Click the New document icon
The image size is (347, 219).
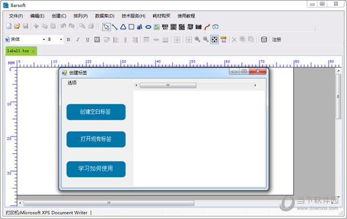click(x=9, y=27)
